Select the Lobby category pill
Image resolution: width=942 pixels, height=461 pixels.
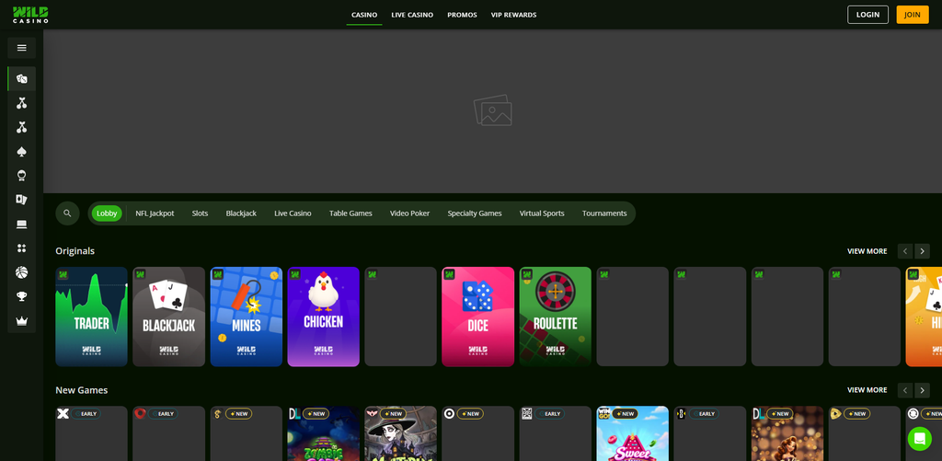click(107, 213)
